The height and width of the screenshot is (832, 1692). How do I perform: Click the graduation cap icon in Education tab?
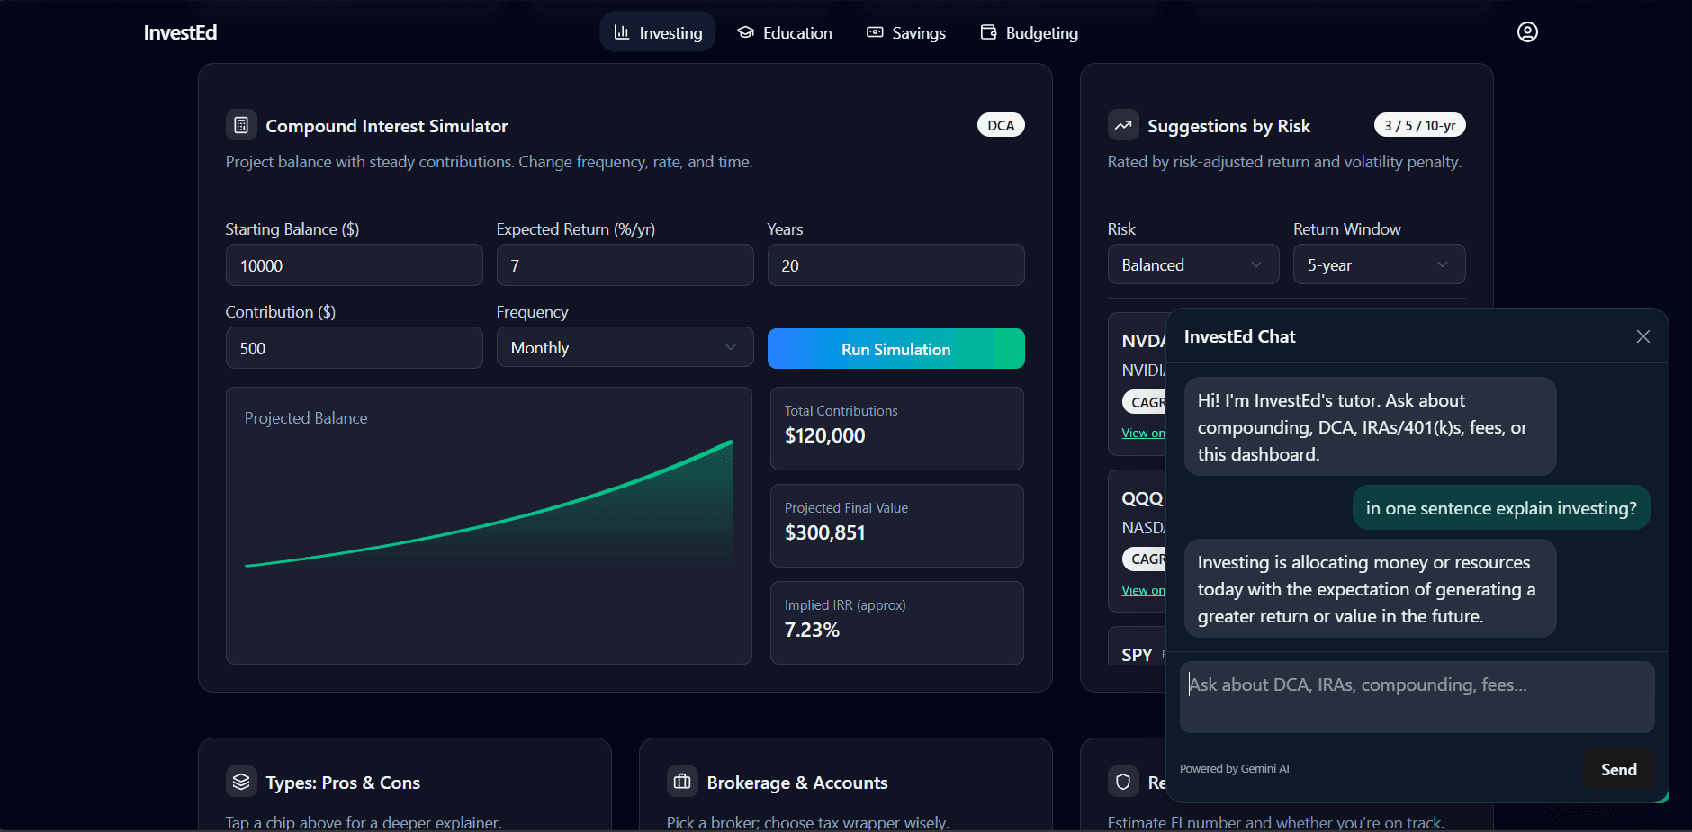745,32
